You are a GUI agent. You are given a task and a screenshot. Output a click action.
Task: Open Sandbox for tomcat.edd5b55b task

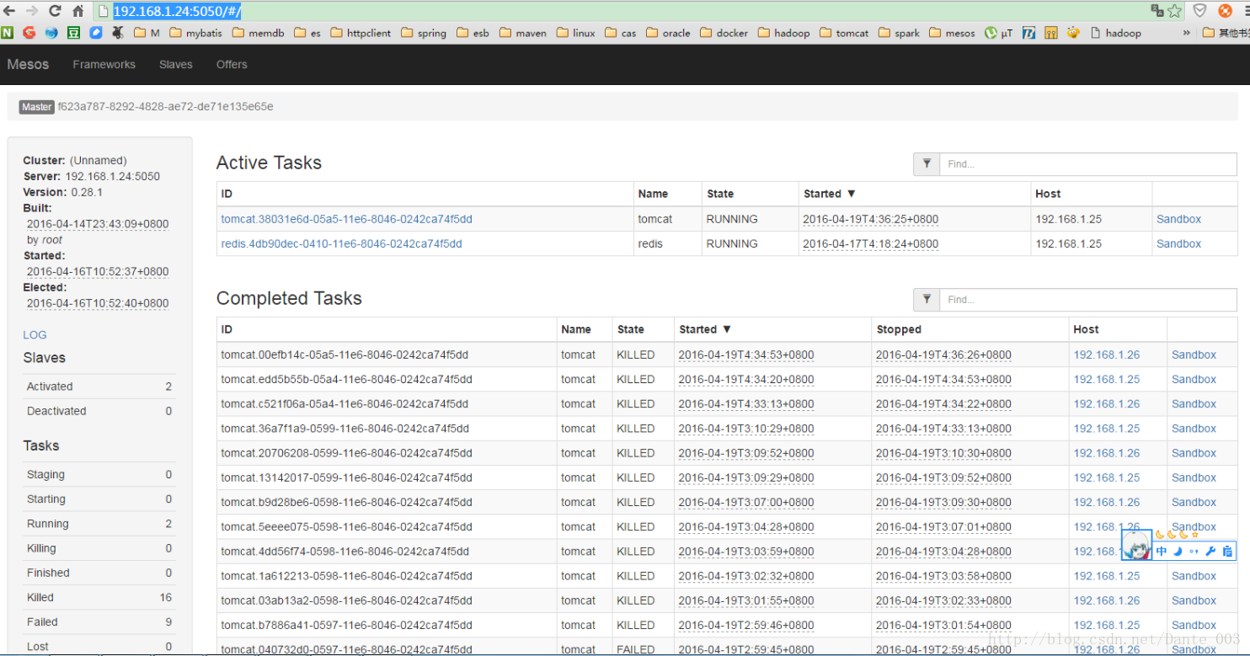coord(1194,379)
